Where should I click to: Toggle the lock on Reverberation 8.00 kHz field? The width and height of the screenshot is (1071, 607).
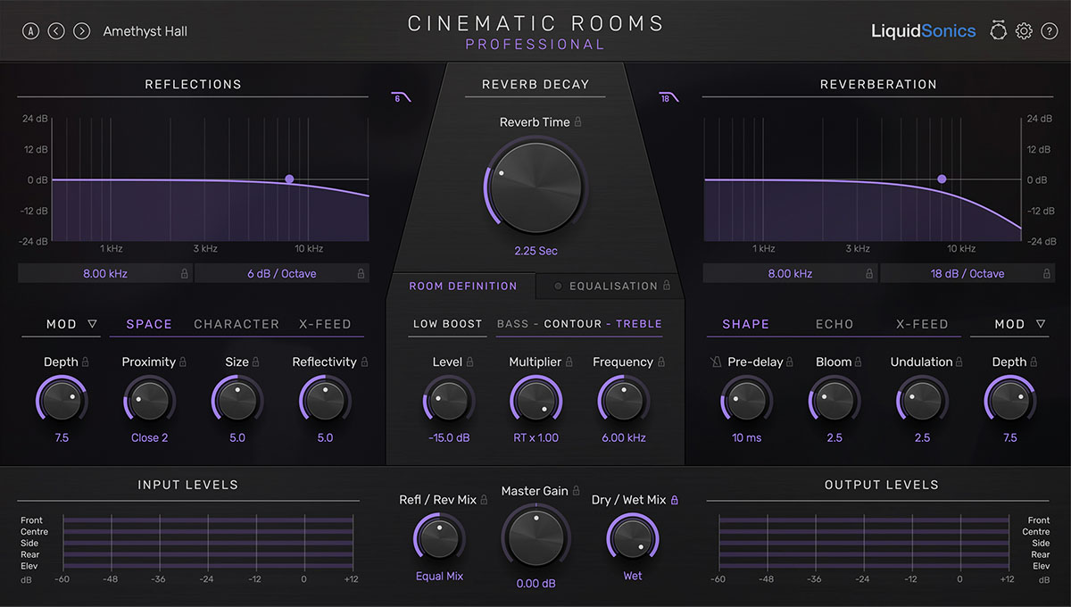tap(870, 274)
